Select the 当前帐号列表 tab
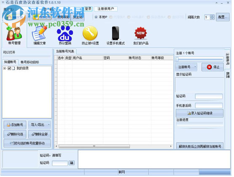 pyautogui.click(x=65, y=52)
